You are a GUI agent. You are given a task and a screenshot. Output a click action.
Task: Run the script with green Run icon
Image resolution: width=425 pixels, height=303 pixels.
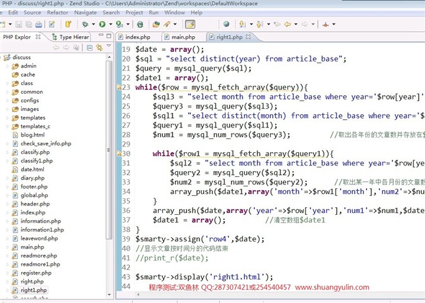(102, 24)
